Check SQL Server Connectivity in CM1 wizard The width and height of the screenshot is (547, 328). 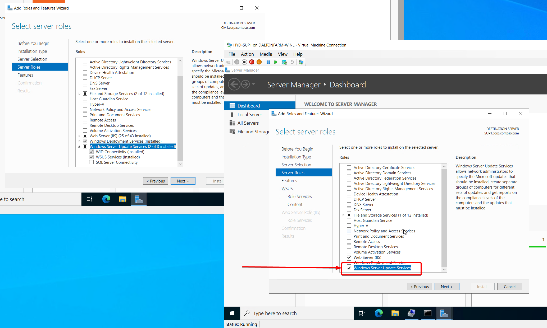click(x=92, y=162)
